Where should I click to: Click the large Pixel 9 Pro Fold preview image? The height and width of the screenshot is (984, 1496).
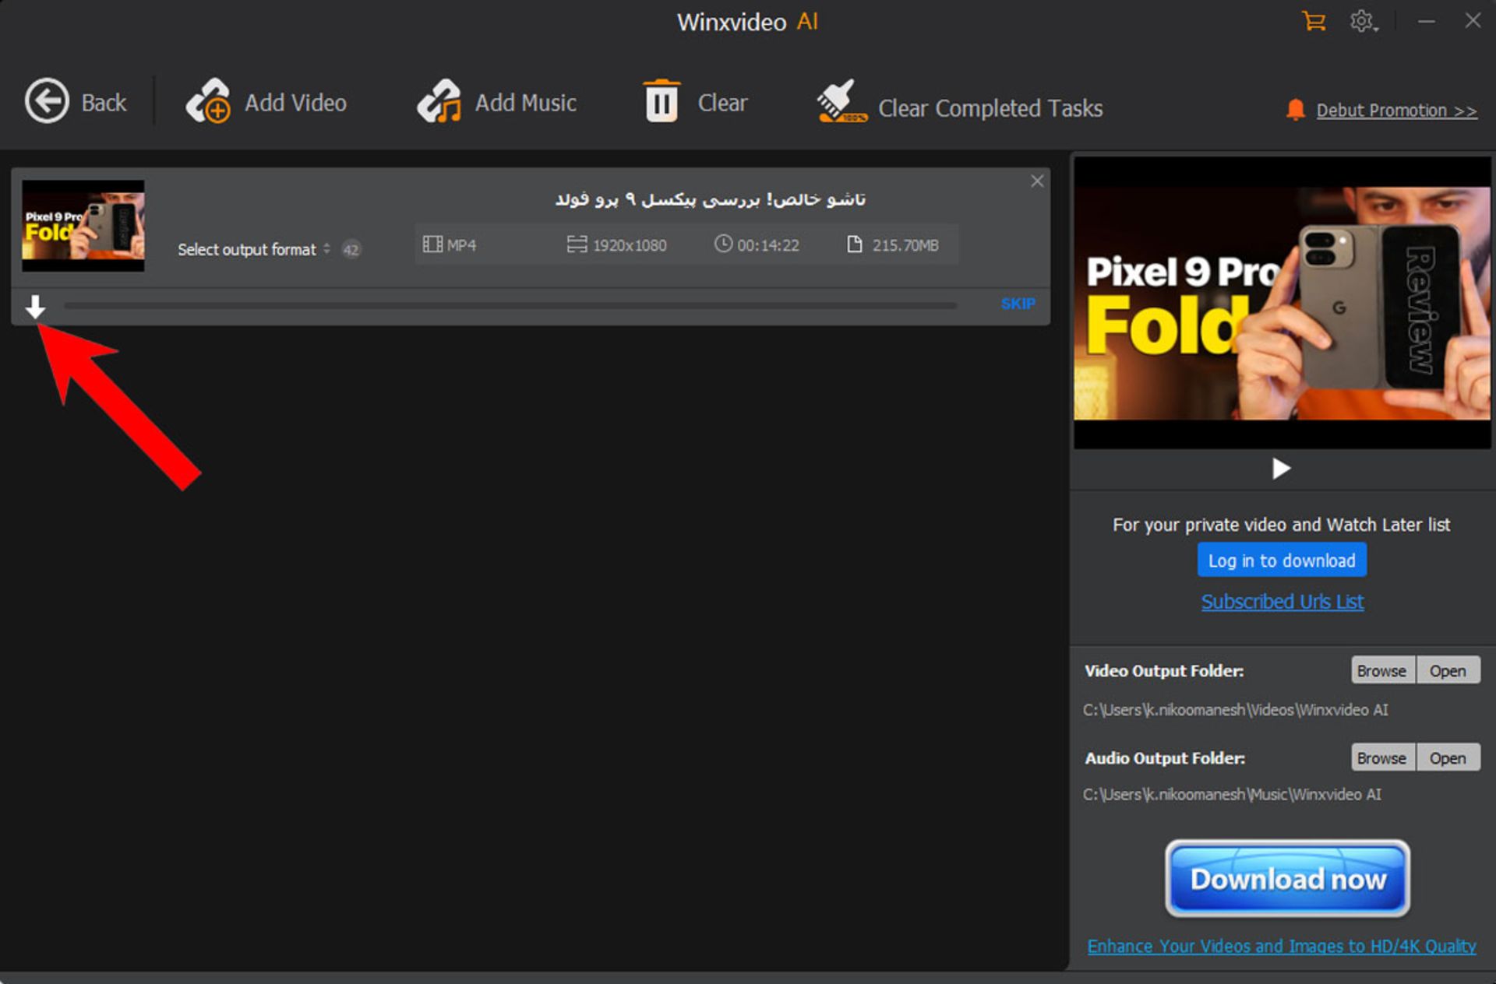pyautogui.click(x=1282, y=303)
